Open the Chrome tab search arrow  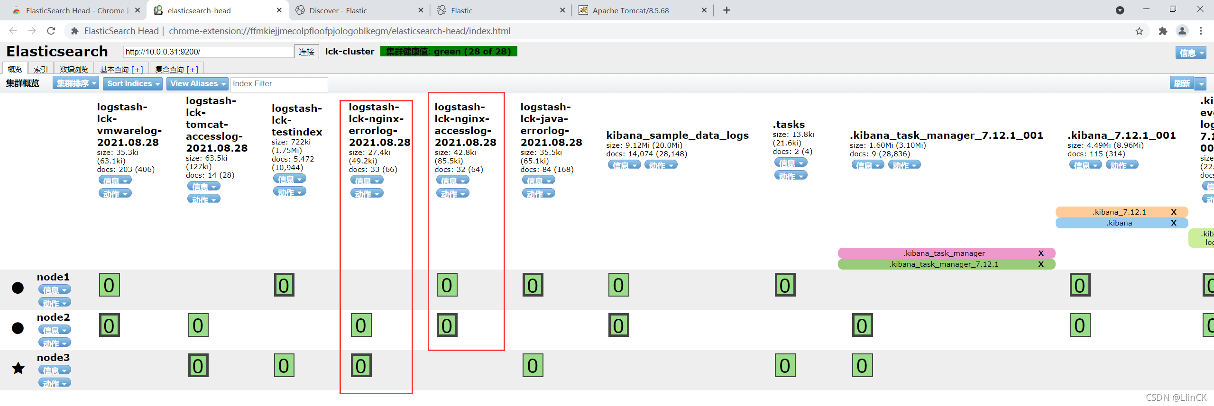click(1120, 10)
